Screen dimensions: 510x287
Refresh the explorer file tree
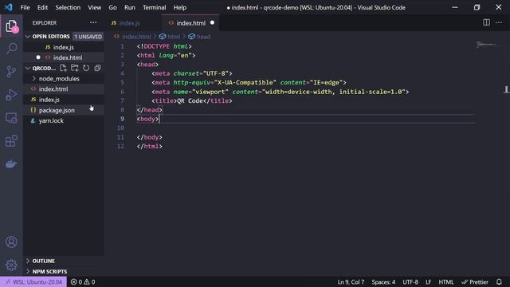point(86,68)
